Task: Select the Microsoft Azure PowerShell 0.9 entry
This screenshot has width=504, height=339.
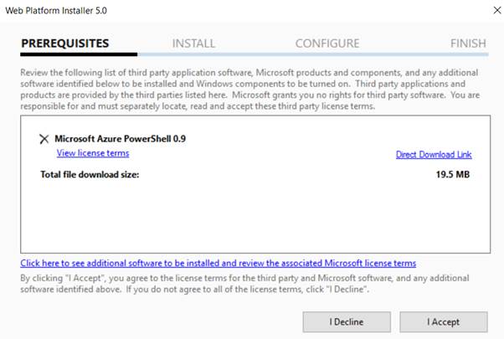Action: tap(120, 139)
